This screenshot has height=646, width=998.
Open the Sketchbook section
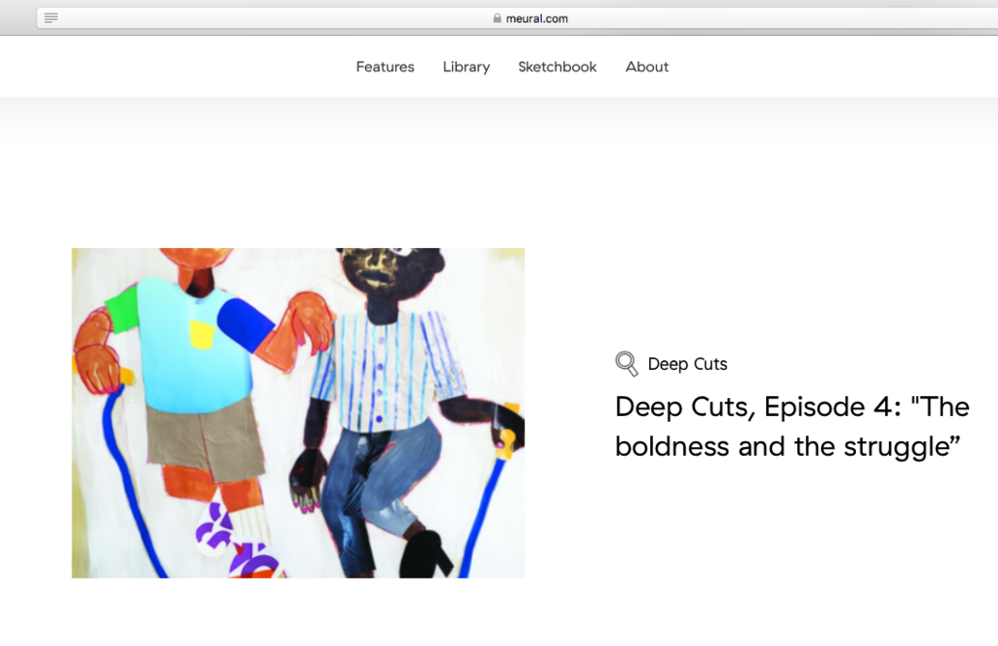click(557, 67)
